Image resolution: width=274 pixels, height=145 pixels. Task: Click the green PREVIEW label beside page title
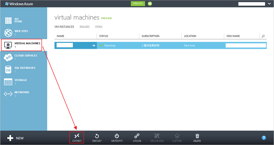[x=106, y=18]
